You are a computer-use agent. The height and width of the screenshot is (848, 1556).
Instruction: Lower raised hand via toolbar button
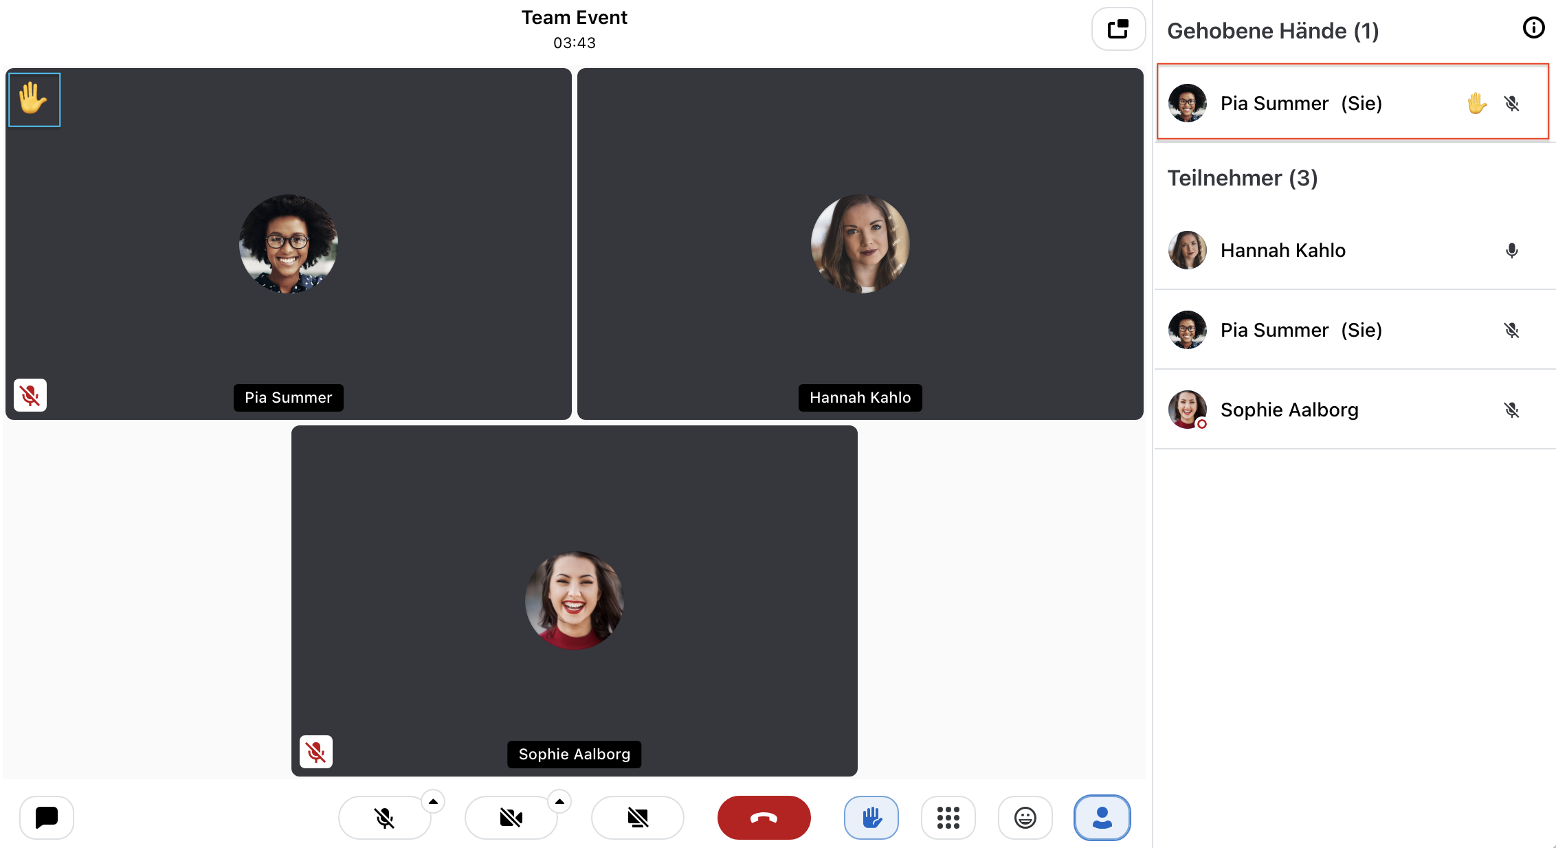click(871, 817)
